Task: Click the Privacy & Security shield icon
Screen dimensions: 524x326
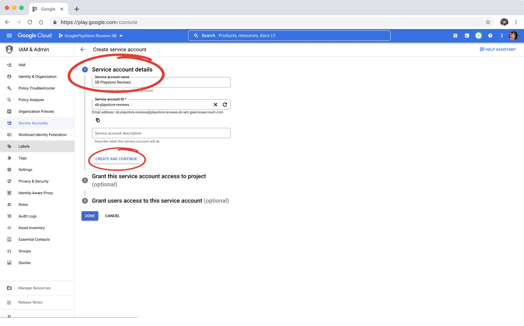Action: pyautogui.click(x=9, y=181)
